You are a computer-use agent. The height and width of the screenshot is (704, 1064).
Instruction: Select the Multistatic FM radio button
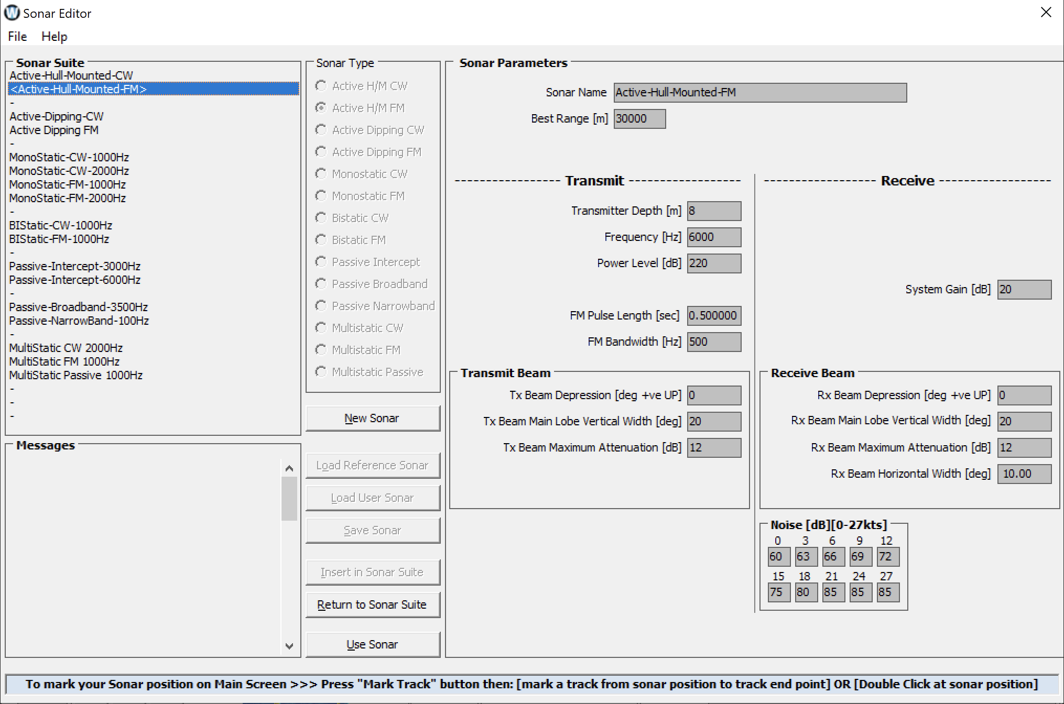(x=321, y=349)
